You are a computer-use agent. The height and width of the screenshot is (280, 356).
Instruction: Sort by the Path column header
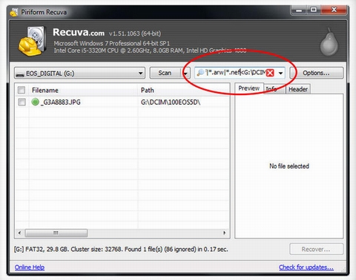coord(183,90)
